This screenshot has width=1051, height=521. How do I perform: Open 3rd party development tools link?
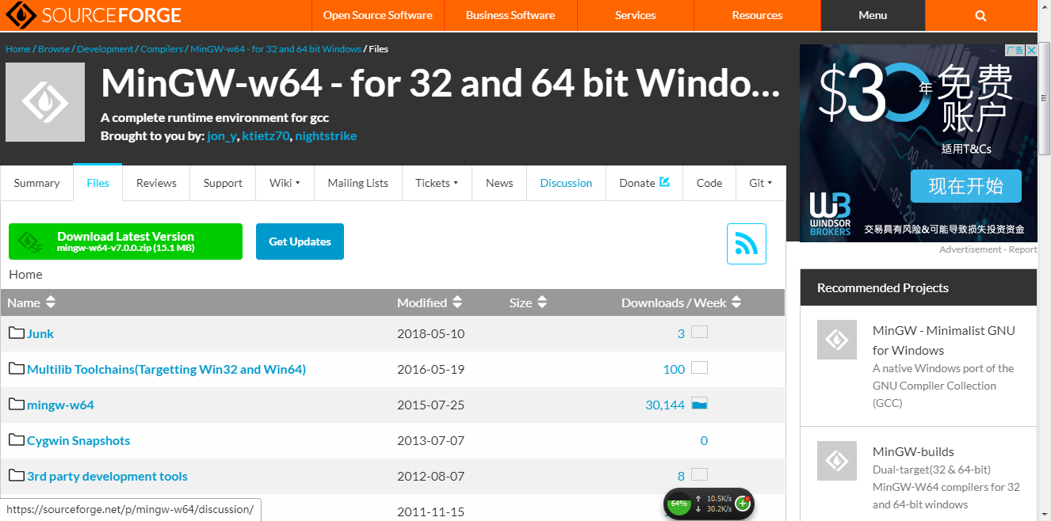(x=107, y=476)
